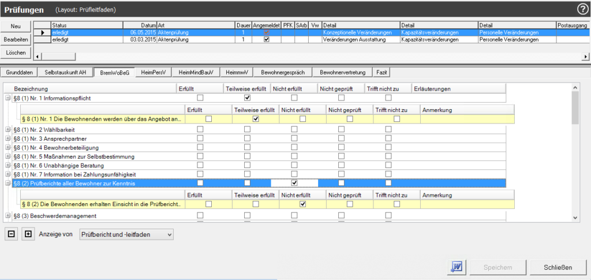This screenshot has height=280, width=591.
Task: Check Erfüllt for §8 (1) Nr. 2 Wählbarkeit
Action: coord(200,129)
